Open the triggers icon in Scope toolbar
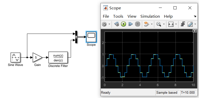This screenshot has height=98, width=199. point(183,24)
